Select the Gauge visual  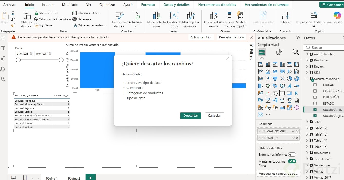coord(297,86)
